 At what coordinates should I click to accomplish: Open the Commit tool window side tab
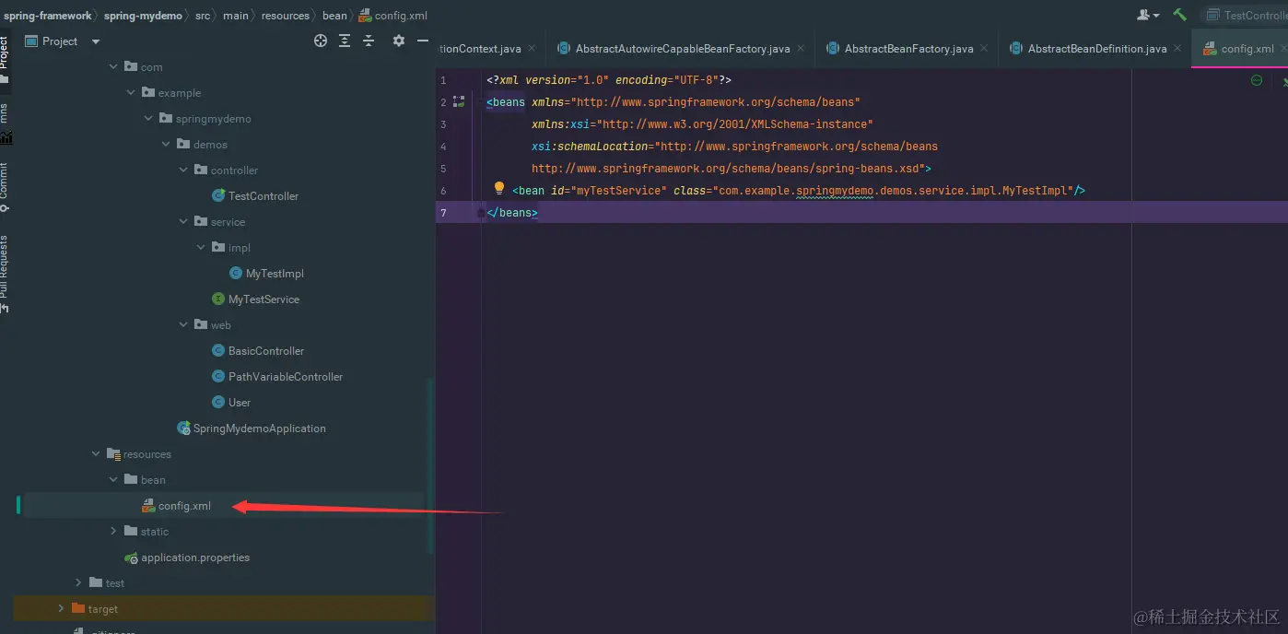5,187
